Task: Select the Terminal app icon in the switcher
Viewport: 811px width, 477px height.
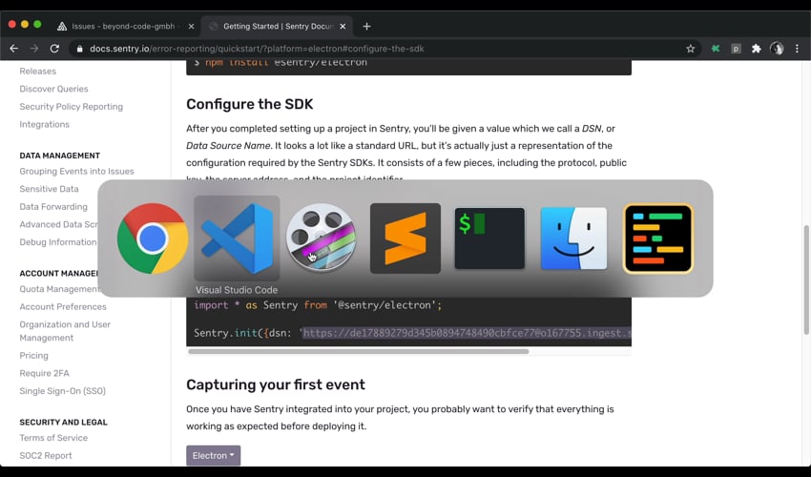Action: click(489, 238)
